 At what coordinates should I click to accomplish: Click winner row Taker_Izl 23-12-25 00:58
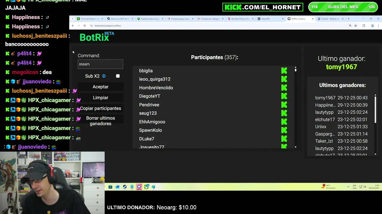click(x=341, y=141)
